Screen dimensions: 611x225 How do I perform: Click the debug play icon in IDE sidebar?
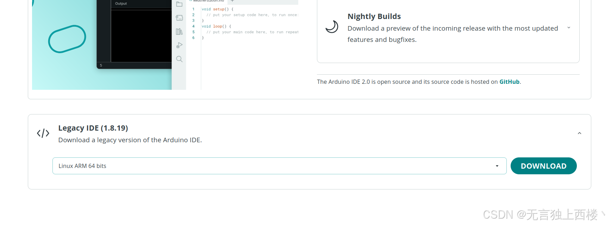click(179, 45)
